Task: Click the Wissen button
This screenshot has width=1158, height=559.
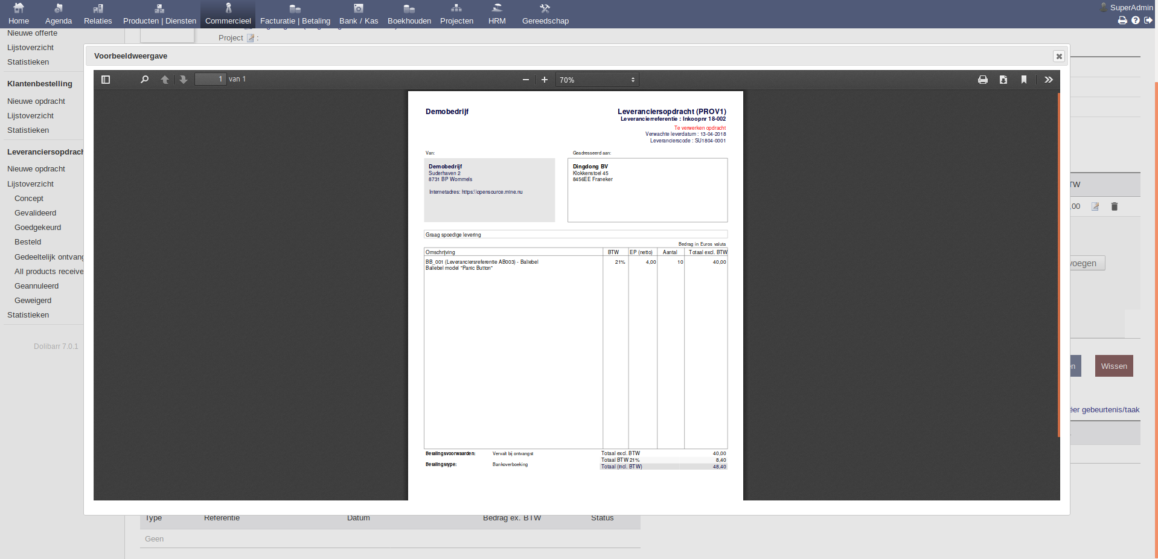Action: pos(1113,366)
